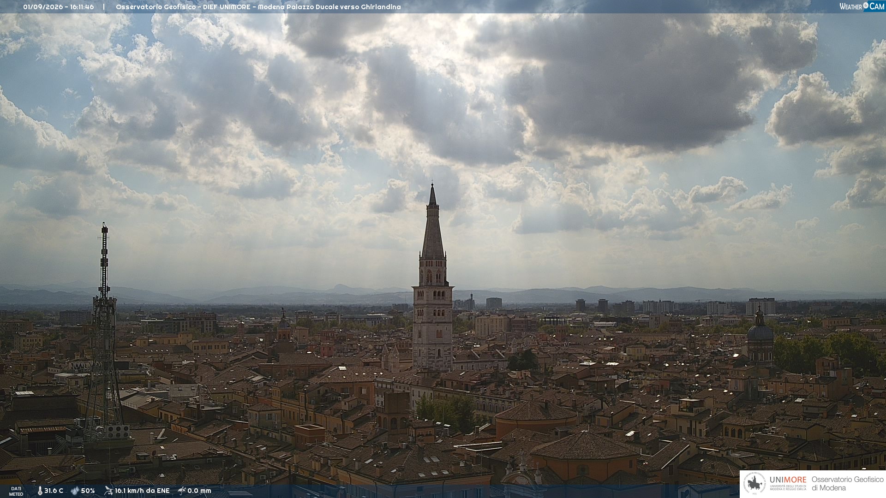Click the 16.1 km/h da ENE wind reading
This screenshot has width=886, height=498.
tap(142, 491)
